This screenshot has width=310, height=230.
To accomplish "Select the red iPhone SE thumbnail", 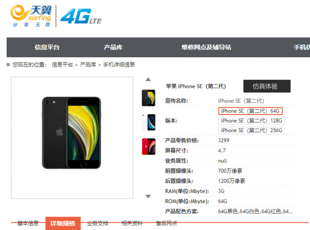I will [x=148, y=146].
